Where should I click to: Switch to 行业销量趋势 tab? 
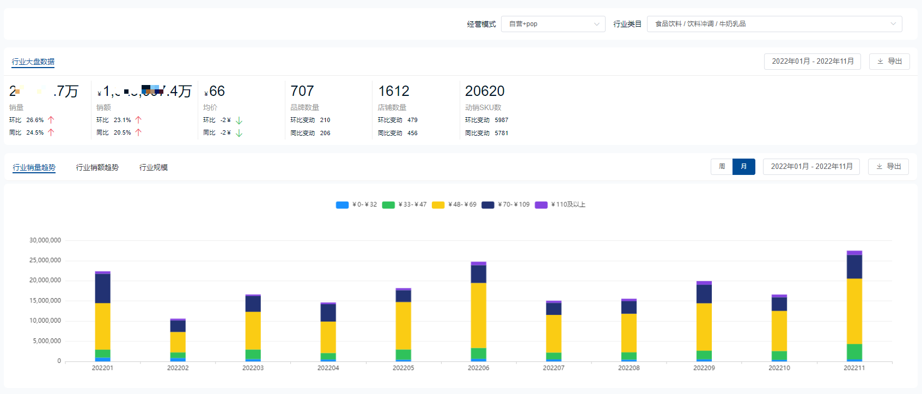click(34, 167)
